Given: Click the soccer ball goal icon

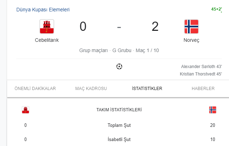Looking at the screenshot, I should [119, 66].
